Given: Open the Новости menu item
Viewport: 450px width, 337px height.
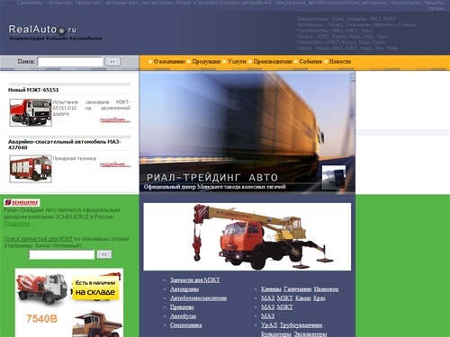Looking at the screenshot, I should pyautogui.click(x=340, y=61).
